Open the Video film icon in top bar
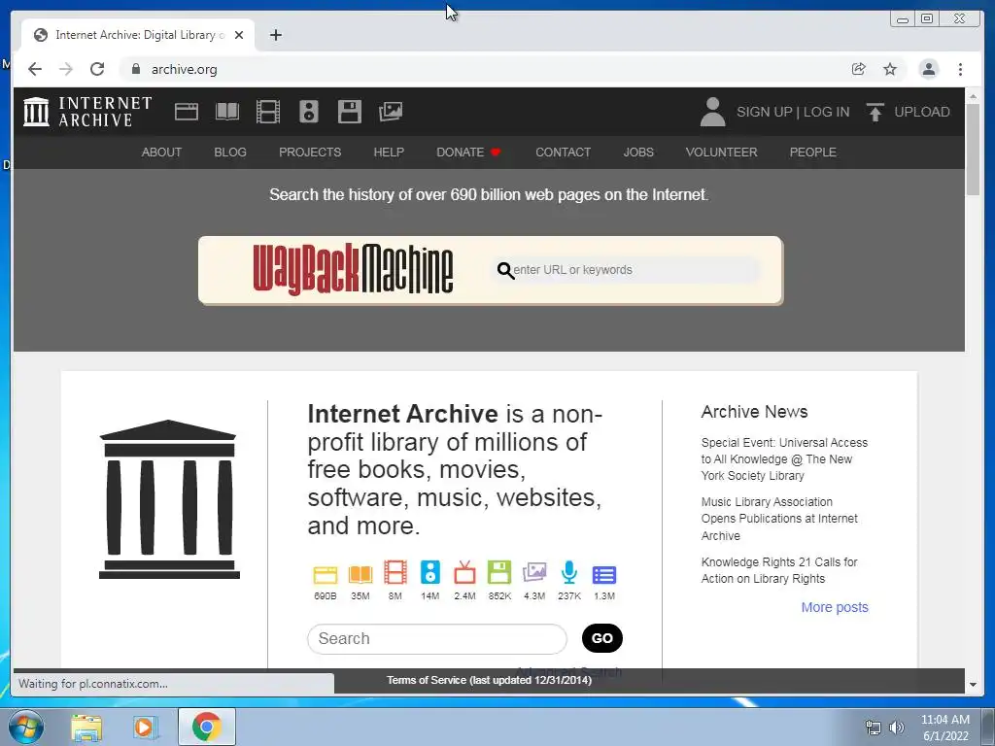 tap(268, 112)
